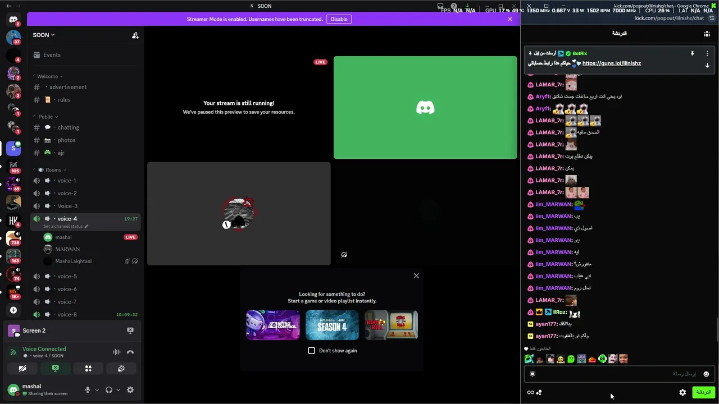719x404 pixels.
Task: Open the ajr text channel
Action: click(85, 153)
